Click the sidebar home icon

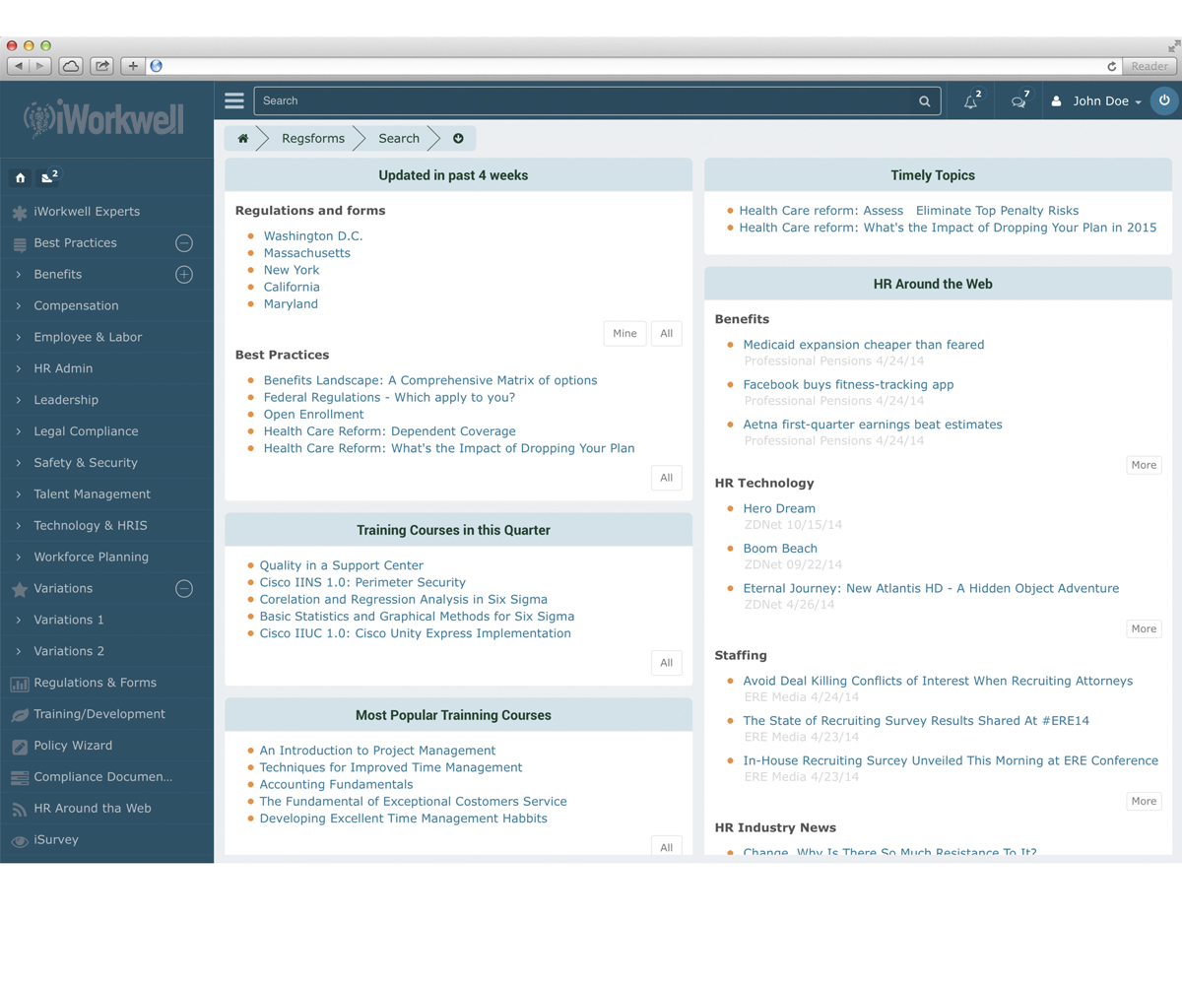(x=20, y=177)
